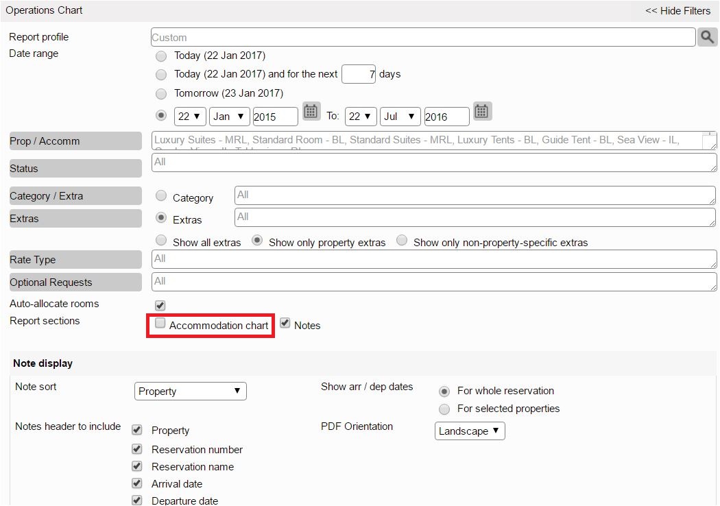720x506 pixels.
Task: Choose the Extras radio button
Action: [x=160, y=217]
